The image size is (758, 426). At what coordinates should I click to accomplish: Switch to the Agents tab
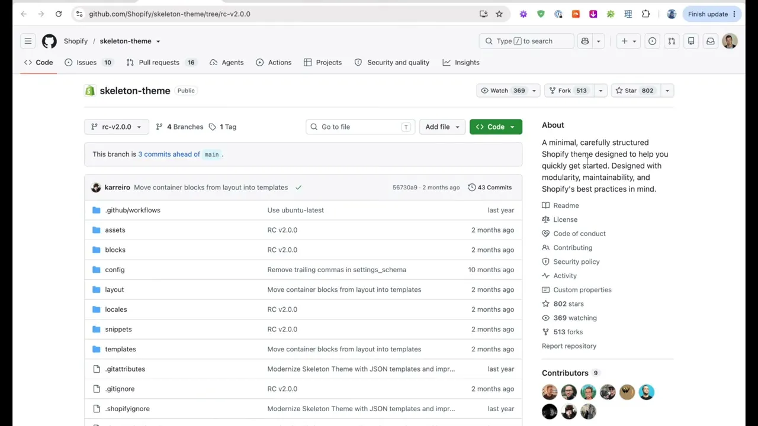pos(226,62)
